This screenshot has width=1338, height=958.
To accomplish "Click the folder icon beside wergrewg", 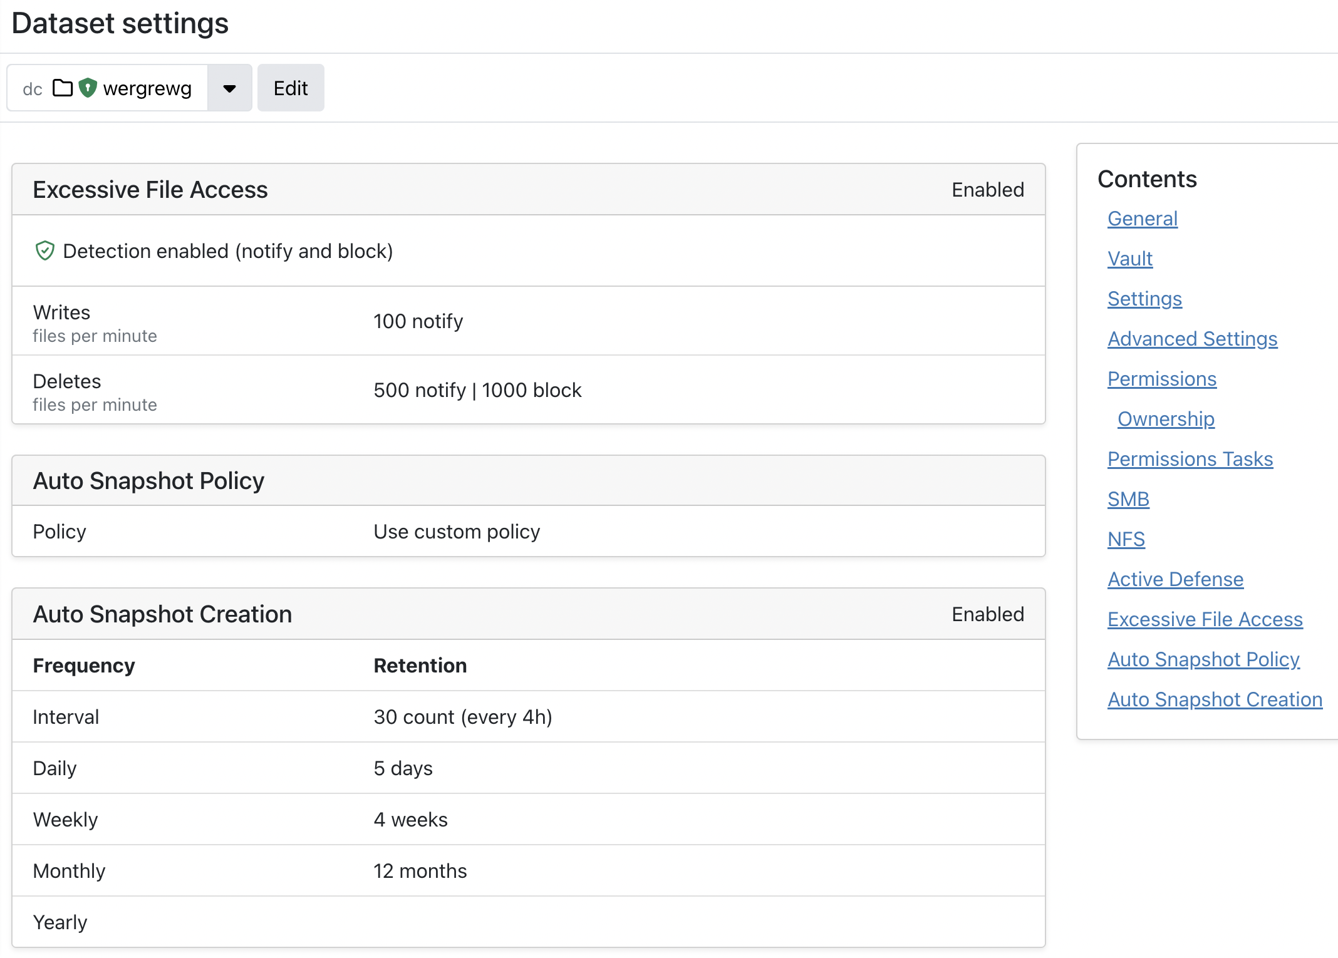I will pos(62,88).
